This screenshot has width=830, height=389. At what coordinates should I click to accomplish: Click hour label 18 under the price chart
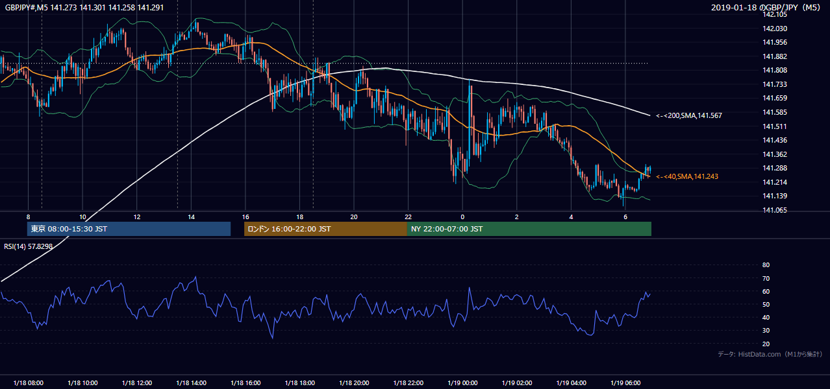pyautogui.click(x=299, y=217)
